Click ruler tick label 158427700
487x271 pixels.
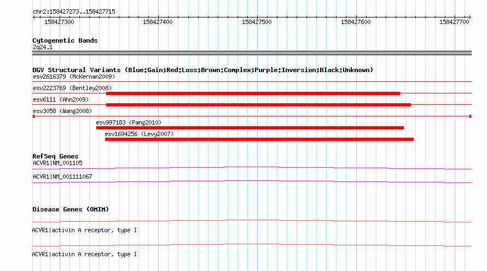click(454, 22)
